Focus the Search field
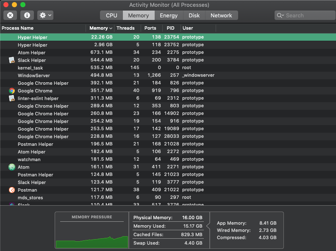This screenshot has height=251, width=336. (x=305, y=15)
